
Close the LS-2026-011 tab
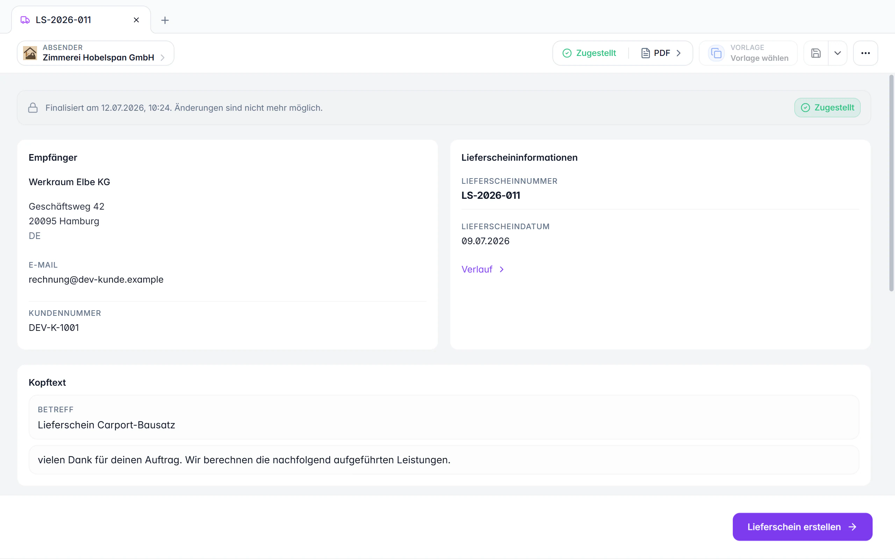coord(136,20)
